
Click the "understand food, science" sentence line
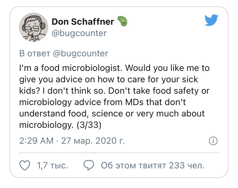[112, 114]
